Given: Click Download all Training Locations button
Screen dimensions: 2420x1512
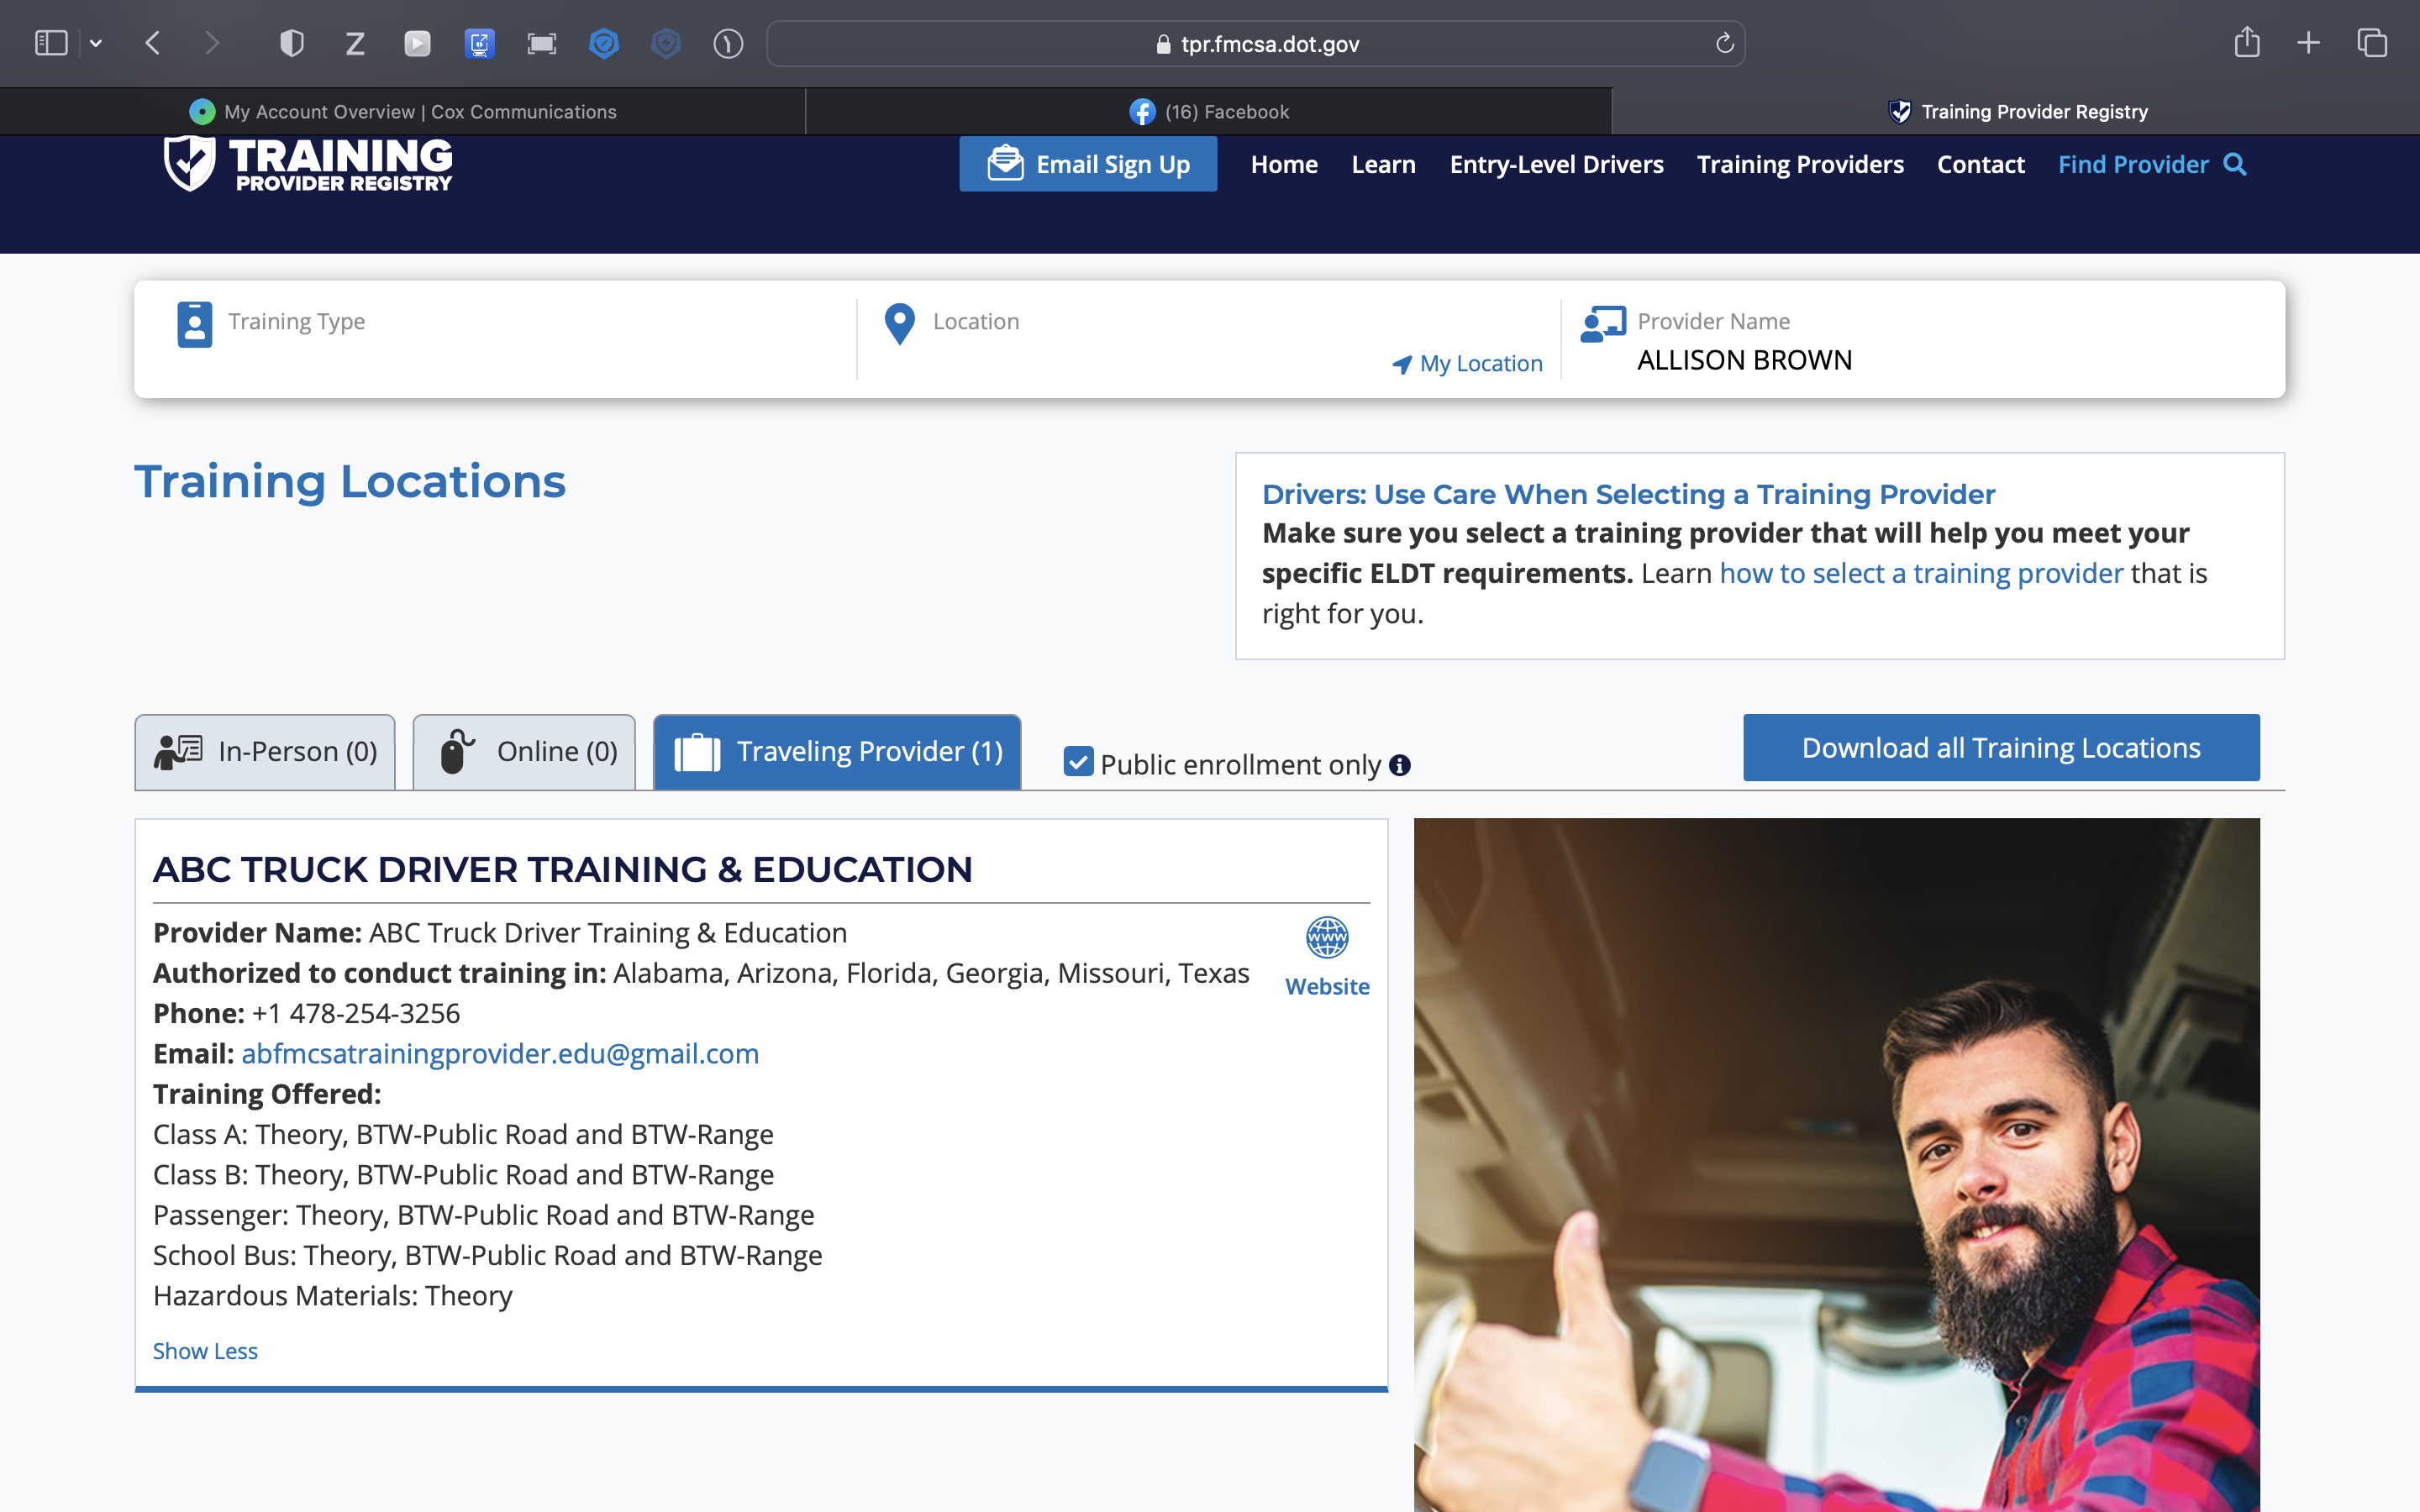Looking at the screenshot, I should pos(2000,748).
